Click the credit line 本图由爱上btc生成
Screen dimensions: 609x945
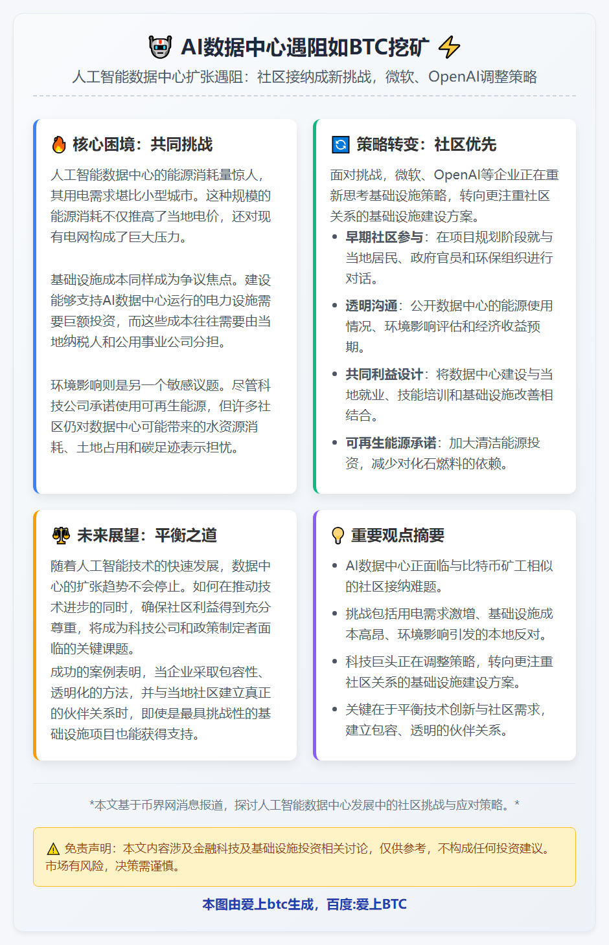(304, 904)
